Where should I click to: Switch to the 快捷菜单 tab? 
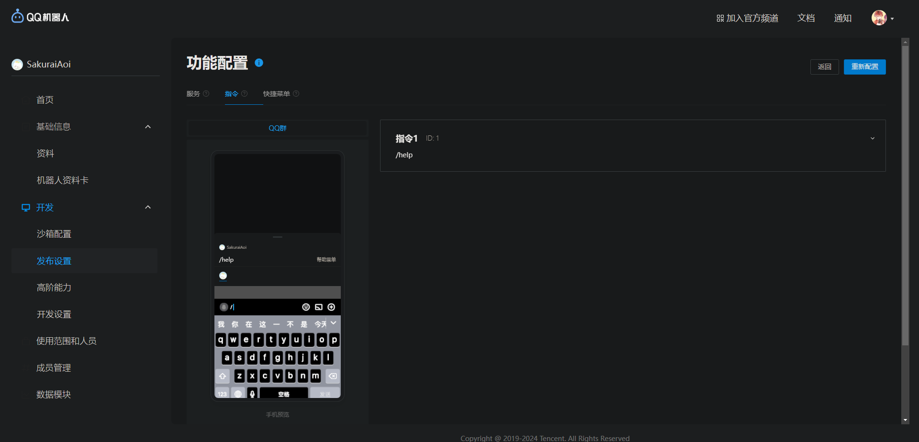pyautogui.click(x=276, y=94)
